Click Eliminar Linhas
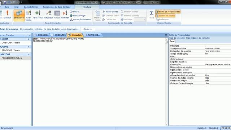This screenshot has height=130, width=231. click(111, 16)
